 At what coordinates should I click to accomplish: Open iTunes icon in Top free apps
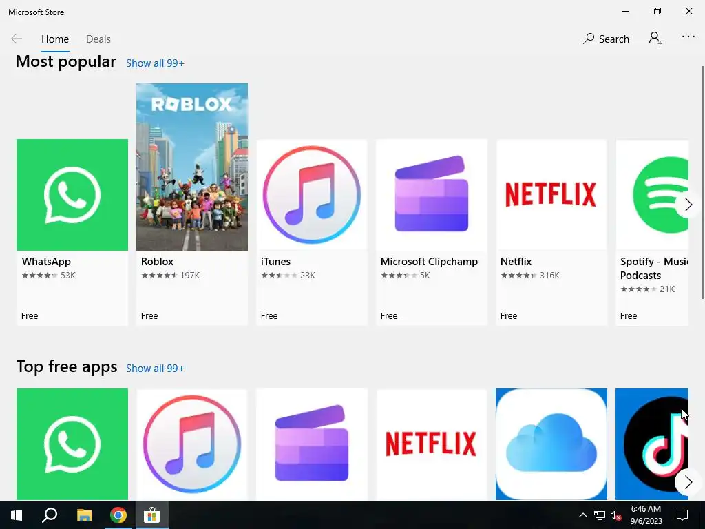(x=192, y=444)
